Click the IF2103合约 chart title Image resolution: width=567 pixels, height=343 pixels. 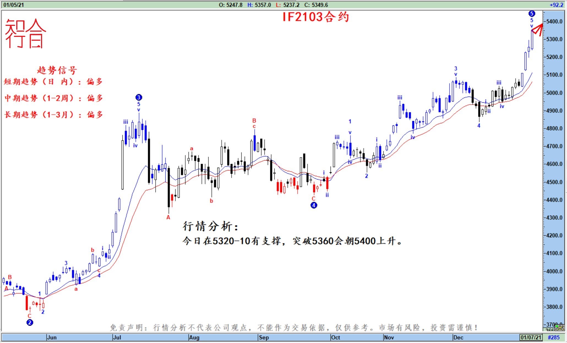point(316,17)
